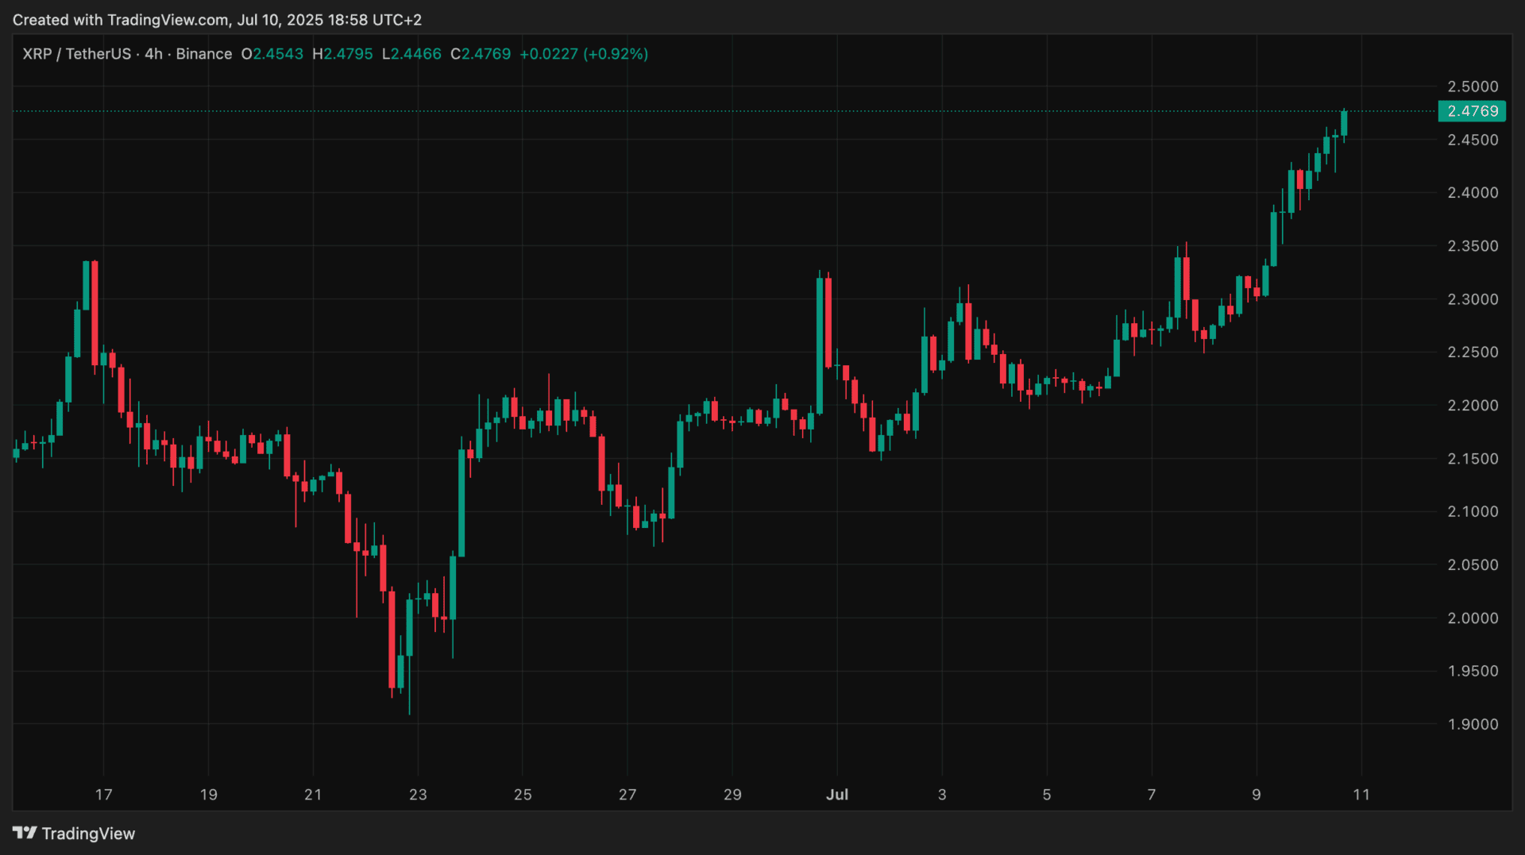Screen dimensions: 1525x855
Task: Click the +0.0227 (+0.92%) change text
Action: point(584,54)
